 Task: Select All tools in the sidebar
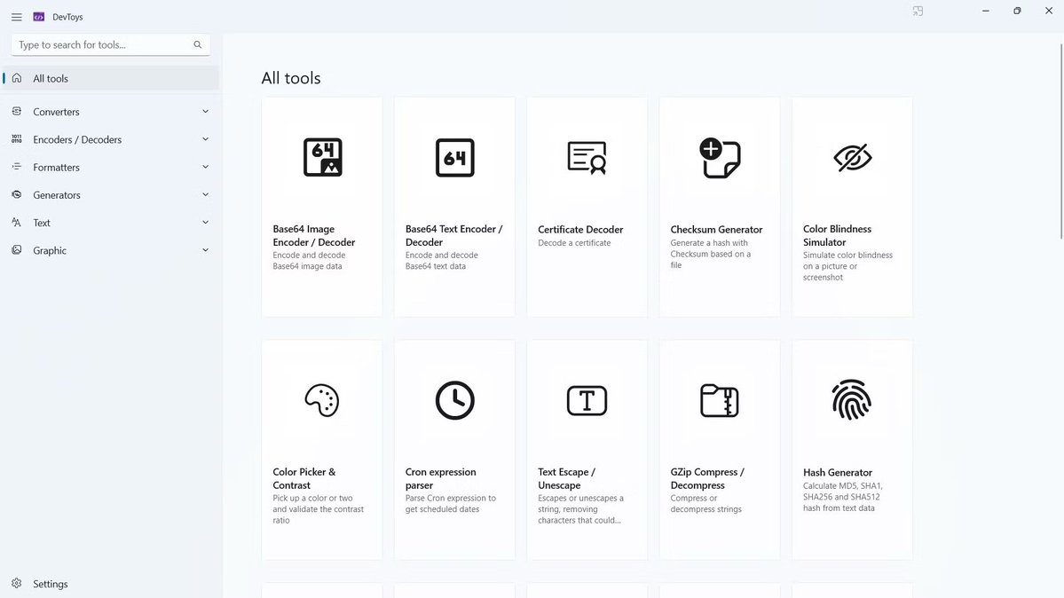[111, 78]
